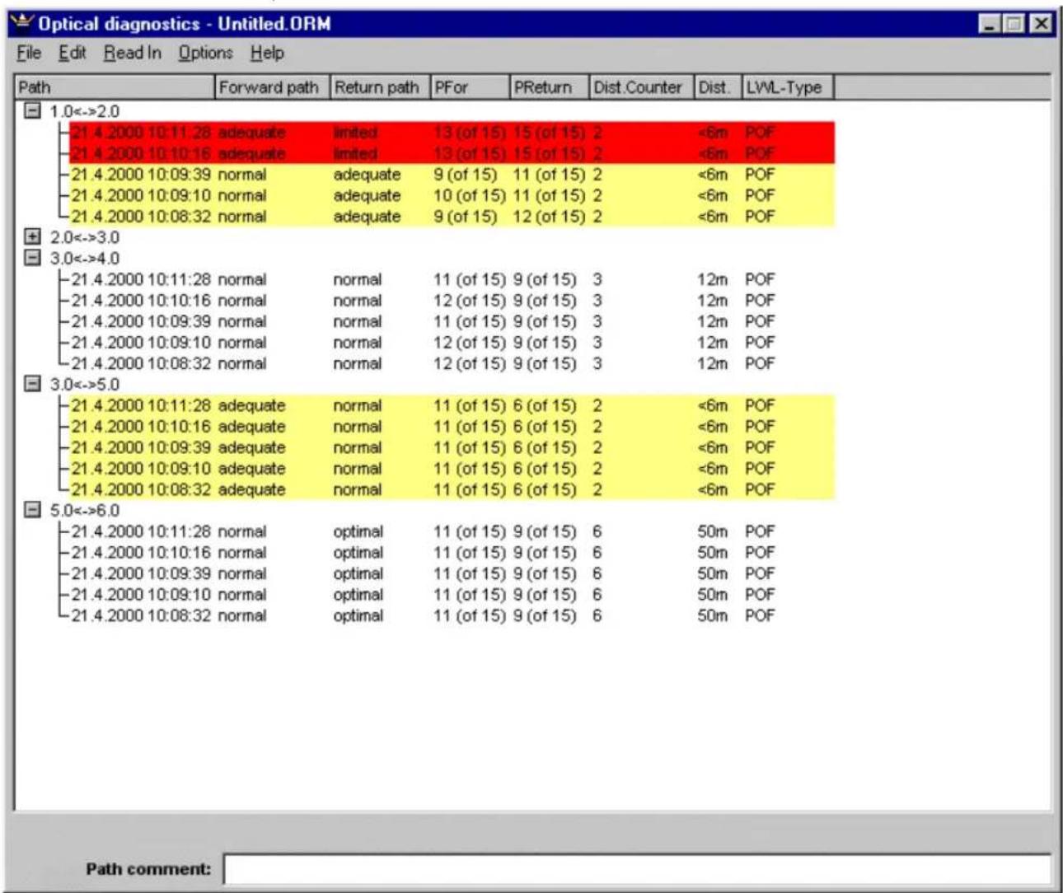The width and height of the screenshot is (1063, 893).
Task: Click '12 (of 15)' PReturn value
Action: click(549, 216)
